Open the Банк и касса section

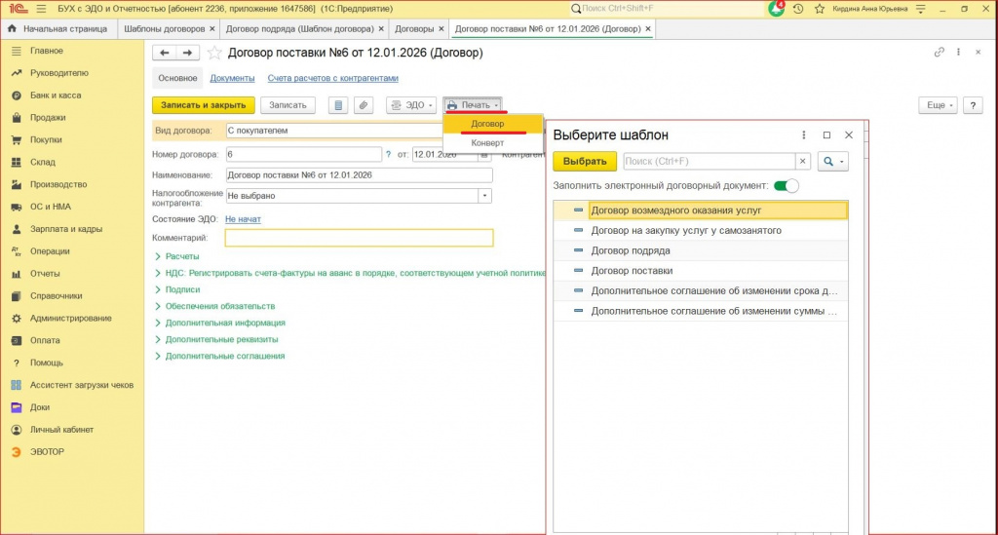click(56, 95)
